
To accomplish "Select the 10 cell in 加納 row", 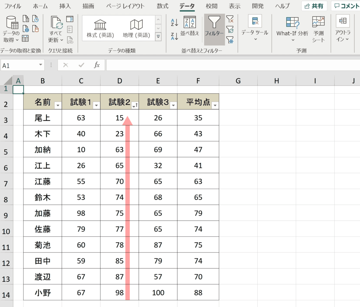I will (x=81, y=150).
